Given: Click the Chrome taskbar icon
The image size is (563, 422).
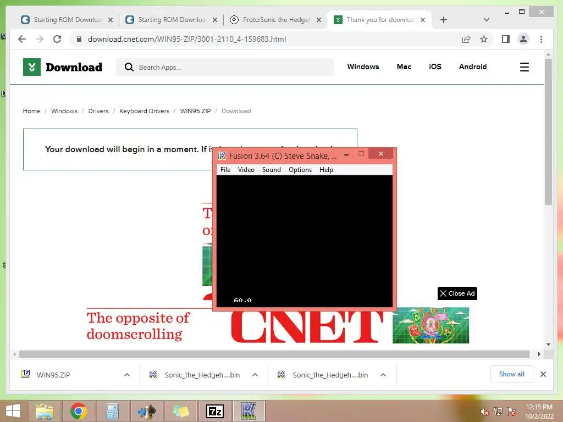Looking at the screenshot, I should [x=78, y=411].
